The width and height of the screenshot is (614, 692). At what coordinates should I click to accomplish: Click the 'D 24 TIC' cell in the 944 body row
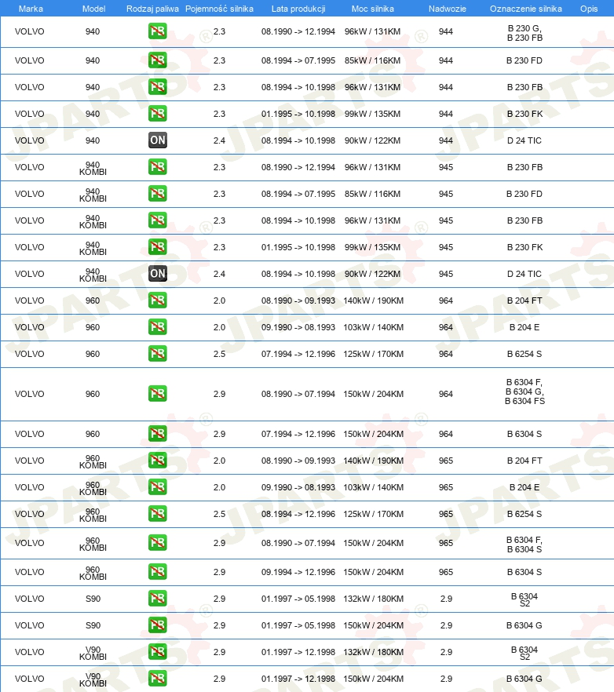[524, 140]
